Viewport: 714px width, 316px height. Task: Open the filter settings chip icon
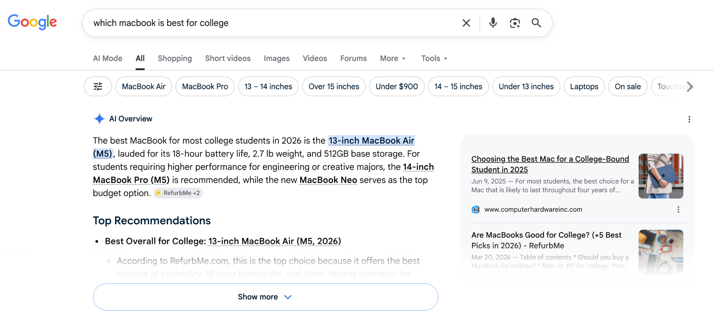click(x=98, y=86)
